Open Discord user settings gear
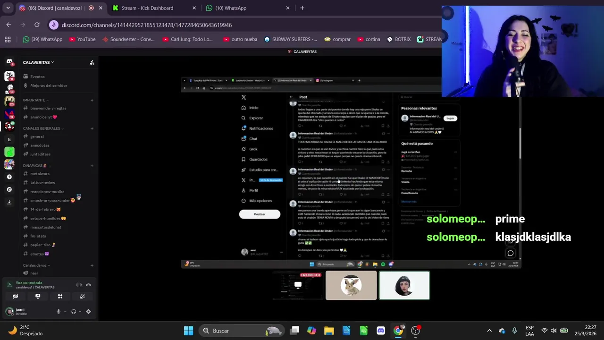The height and width of the screenshot is (340, 604). click(x=88, y=312)
